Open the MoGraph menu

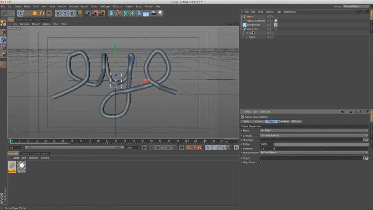(105, 6)
